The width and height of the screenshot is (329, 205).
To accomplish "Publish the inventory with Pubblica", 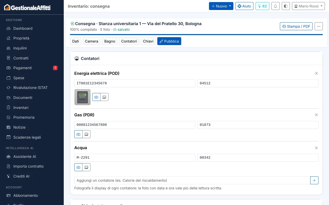I will point(169,41).
